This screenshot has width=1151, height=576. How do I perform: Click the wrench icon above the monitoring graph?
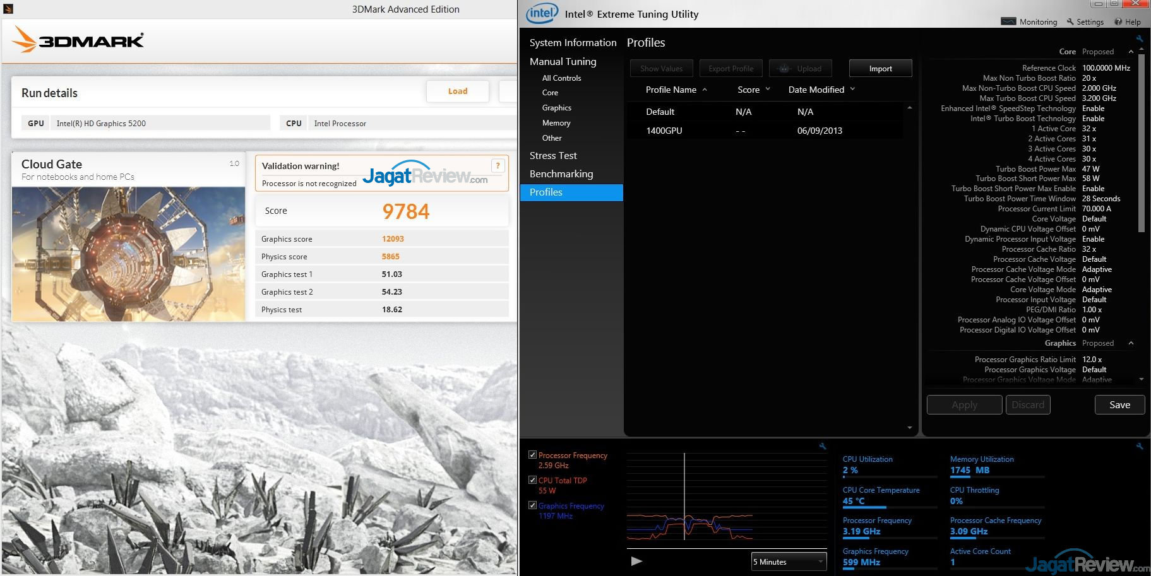click(822, 446)
